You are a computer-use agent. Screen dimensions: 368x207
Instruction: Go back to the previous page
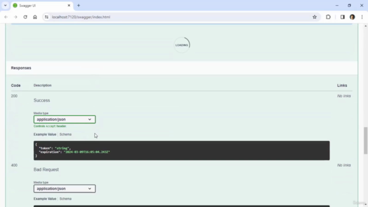pos(6,17)
